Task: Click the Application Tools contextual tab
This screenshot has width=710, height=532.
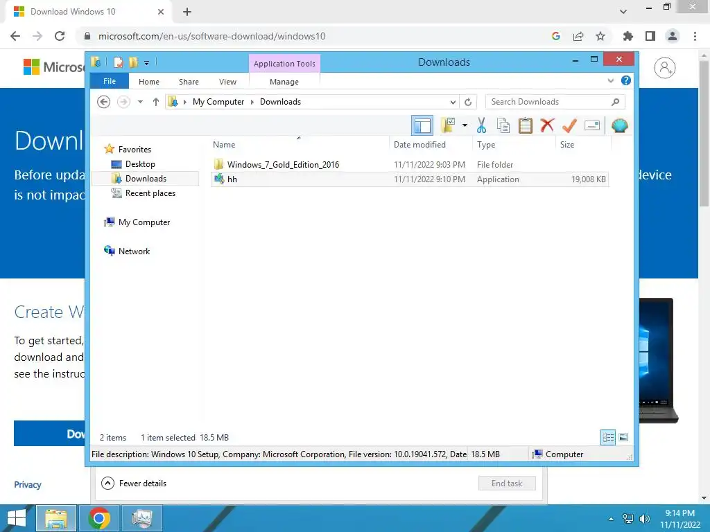Action: point(284,63)
